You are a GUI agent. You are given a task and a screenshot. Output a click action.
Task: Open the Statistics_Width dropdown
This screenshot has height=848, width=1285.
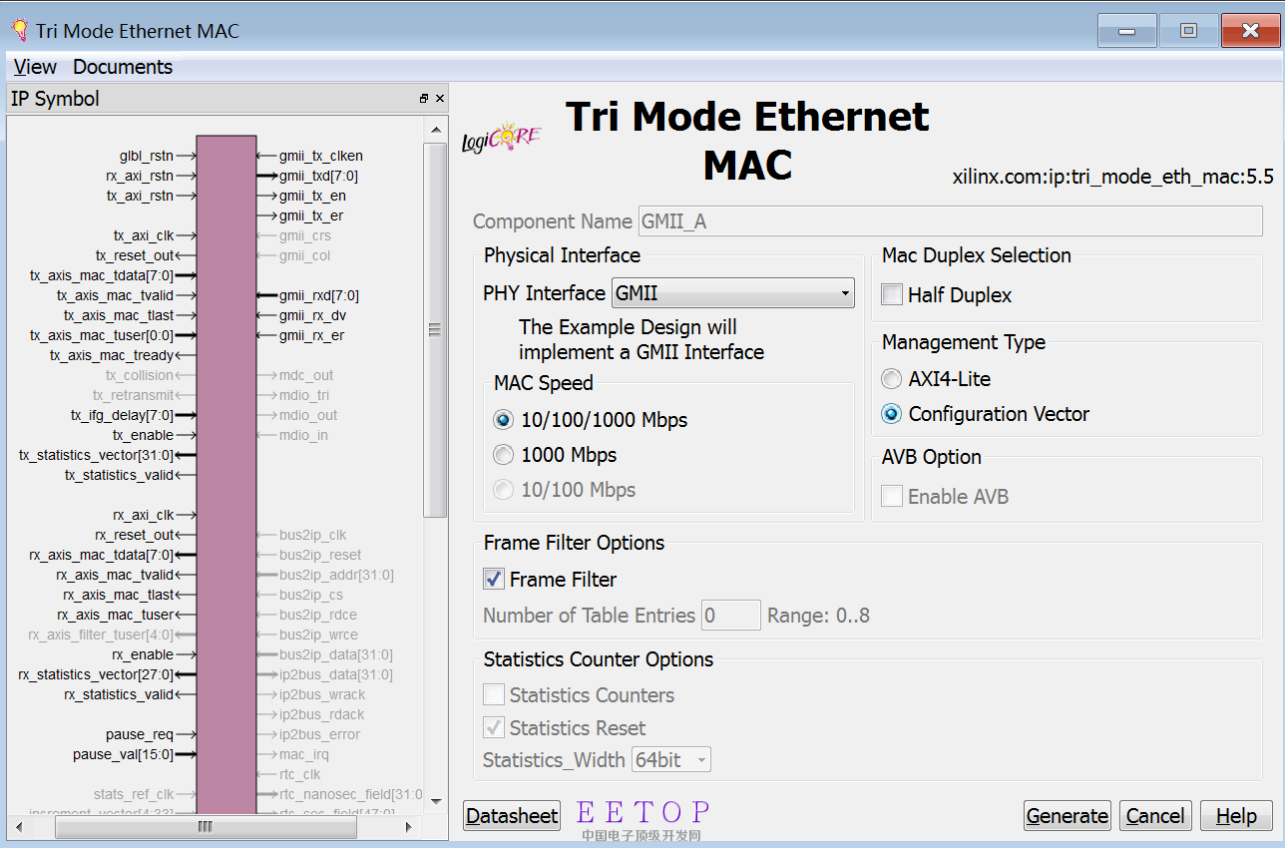click(671, 760)
